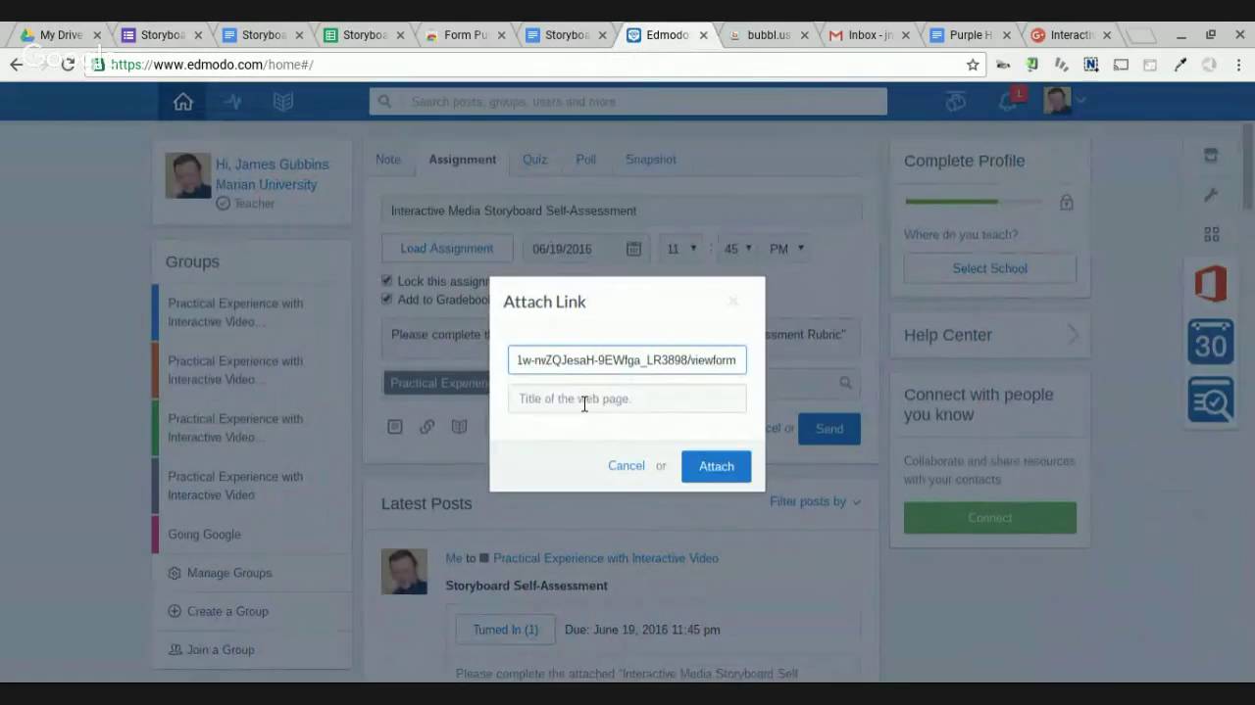Open the wrench tools icon in sidebar
Image resolution: width=1255 pixels, height=705 pixels.
point(1211,195)
